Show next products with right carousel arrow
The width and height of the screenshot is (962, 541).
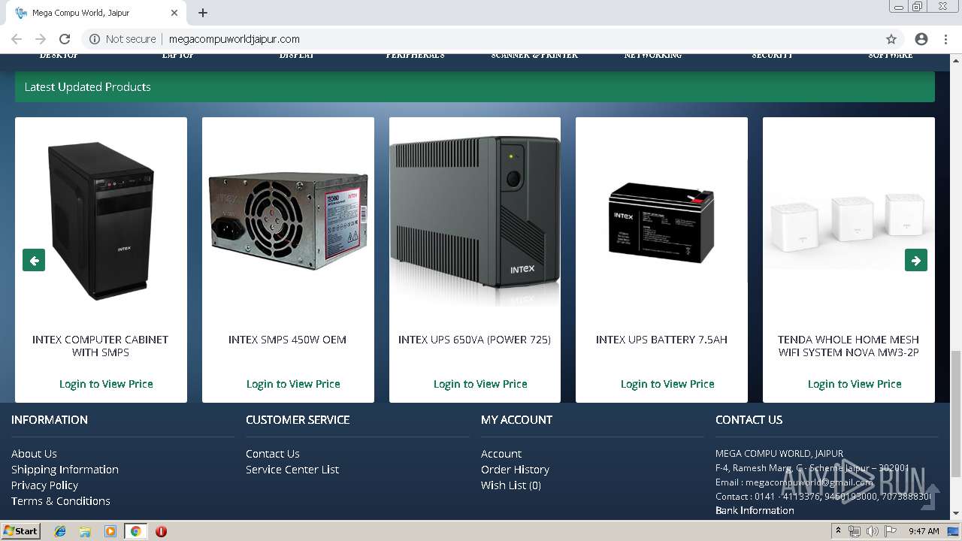[916, 260]
